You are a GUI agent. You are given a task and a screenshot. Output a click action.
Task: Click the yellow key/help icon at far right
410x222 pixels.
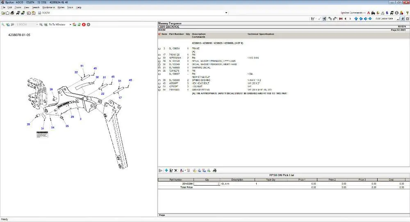(x=407, y=13)
